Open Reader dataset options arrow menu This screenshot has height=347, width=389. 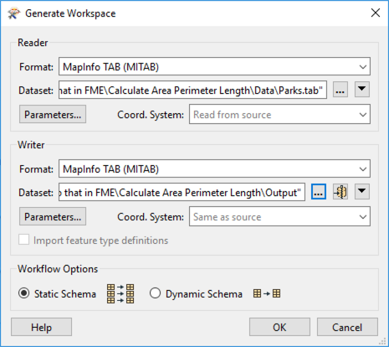[x=362, y=90]
